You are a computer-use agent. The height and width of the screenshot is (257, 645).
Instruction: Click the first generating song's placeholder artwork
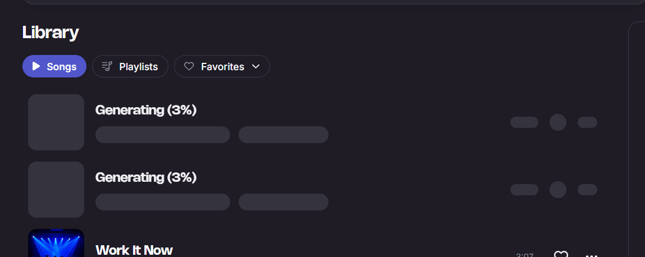[56, 122]
